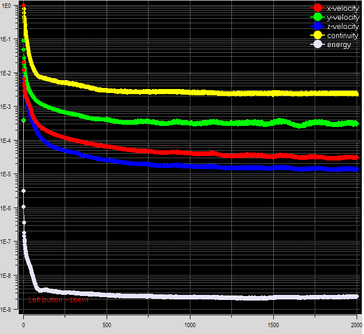364x334 pixels.
Task: Click the green y-velocity legend marker
Action: pyautogui.click(x=318, y=17)
